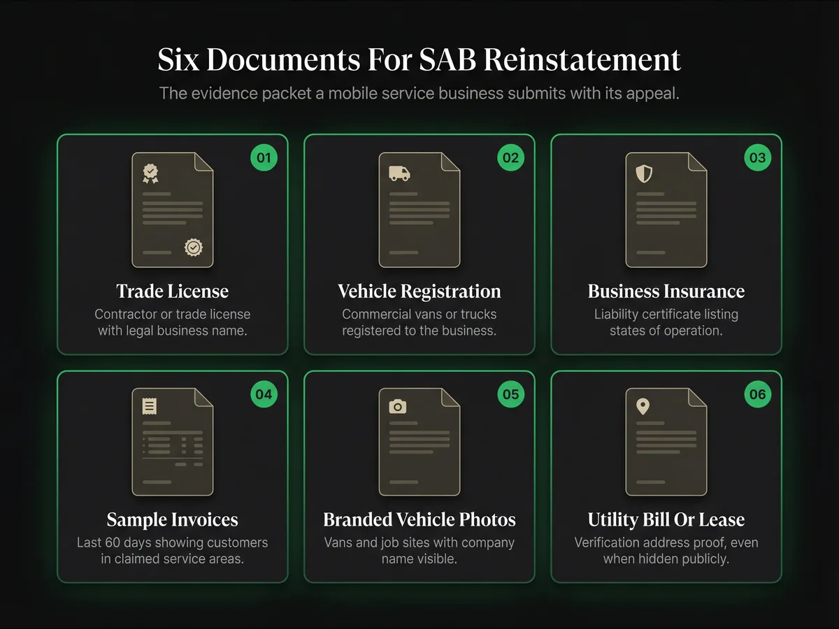The image size is (839, 629).
Task: Click the camera icon on Branded Vehicle Photos
Action: (x=397, y=406)
